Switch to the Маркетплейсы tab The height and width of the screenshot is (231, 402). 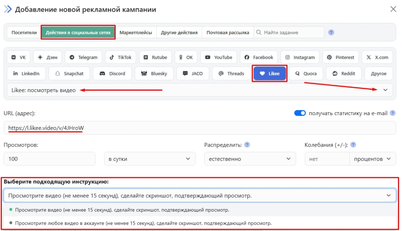pyautogui.click(x=135, y=33)
